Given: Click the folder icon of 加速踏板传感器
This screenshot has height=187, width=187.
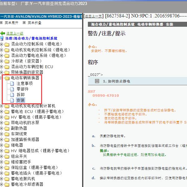Looking at the screenshot, I should 7,140.
